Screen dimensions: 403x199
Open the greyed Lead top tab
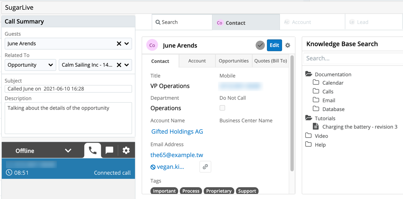pyautogui.click(x=374, y=22)
